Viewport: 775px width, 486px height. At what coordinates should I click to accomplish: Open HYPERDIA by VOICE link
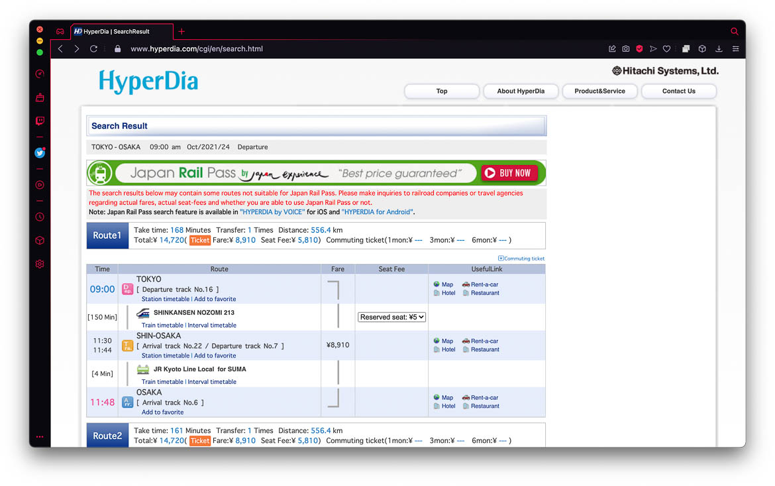point(272,212)
